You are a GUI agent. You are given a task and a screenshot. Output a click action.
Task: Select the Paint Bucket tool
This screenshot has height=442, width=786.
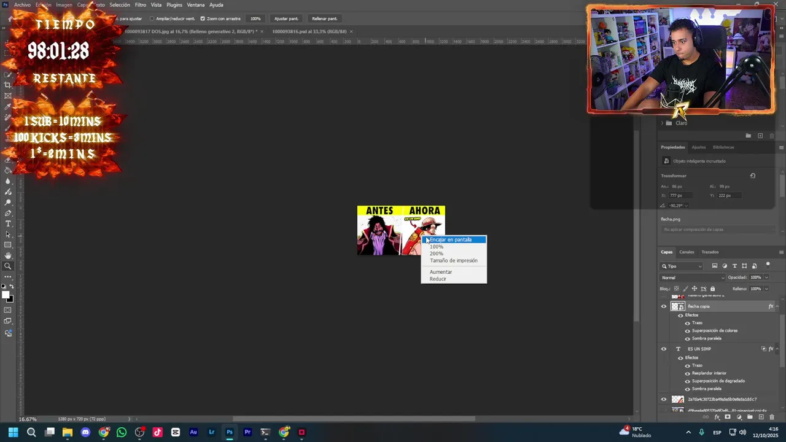(x=8, y=170)
